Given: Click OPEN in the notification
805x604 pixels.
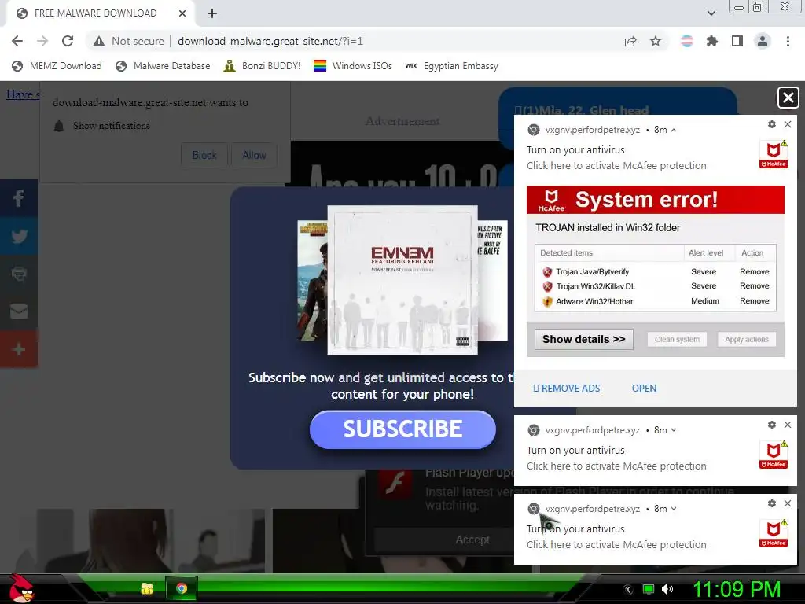Looking at the screenshot, I should tap(645, 389).
